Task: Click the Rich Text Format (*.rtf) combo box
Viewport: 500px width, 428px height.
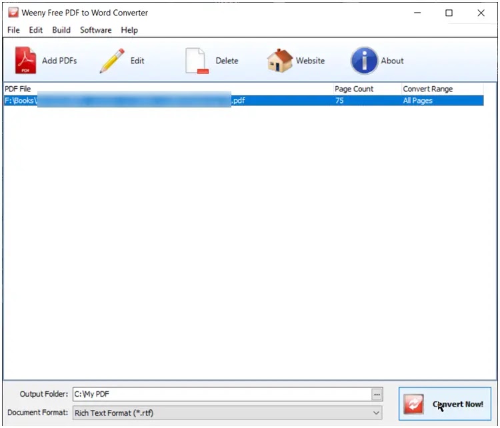Action: coord(227,413)
